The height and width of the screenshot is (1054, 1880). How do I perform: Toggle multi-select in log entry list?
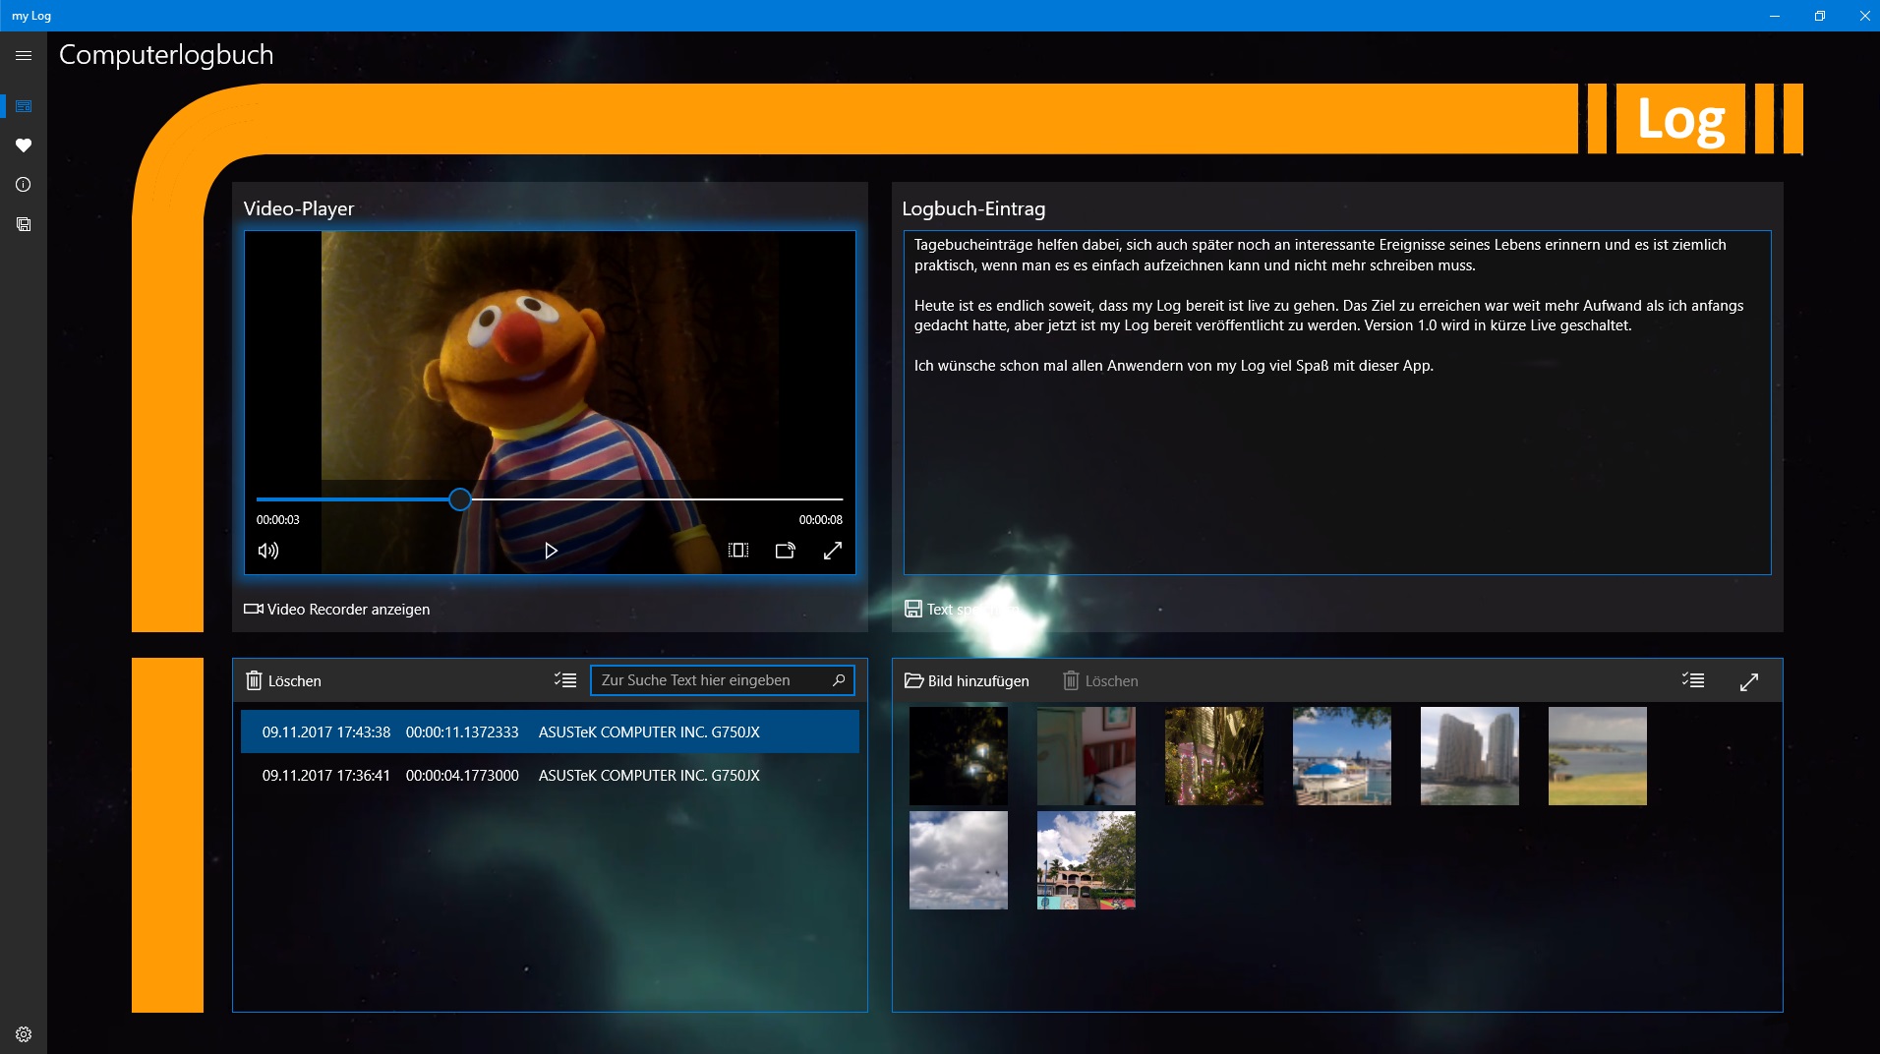tap(565, 680)
